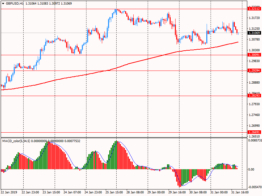This screenshot has height=196, width=262.
Task: Click the 1.29394 red price level tag
Action: [x=253, y=71]
